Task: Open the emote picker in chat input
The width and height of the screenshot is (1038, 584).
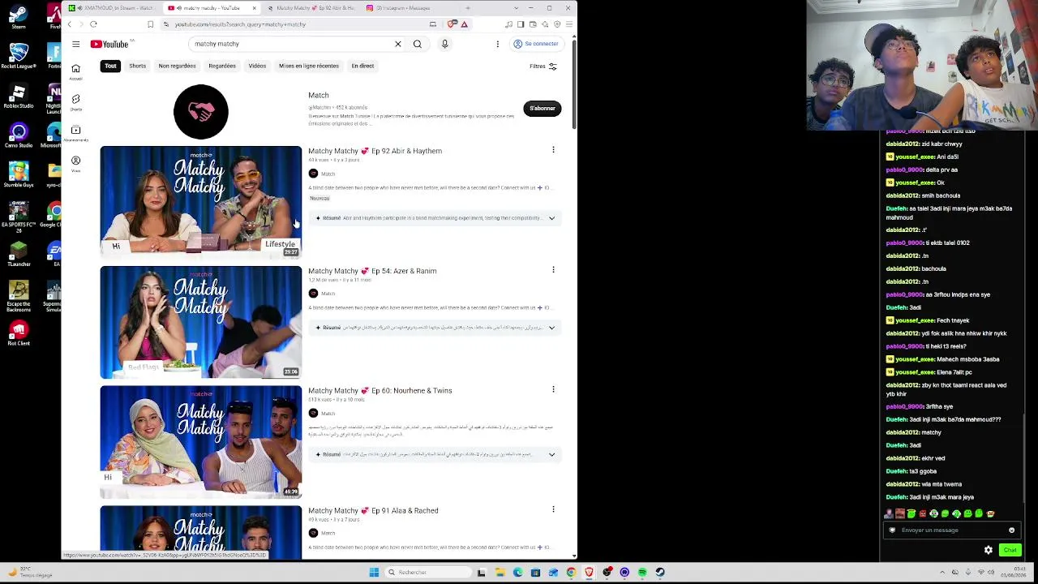Action: coord(1011,530)
